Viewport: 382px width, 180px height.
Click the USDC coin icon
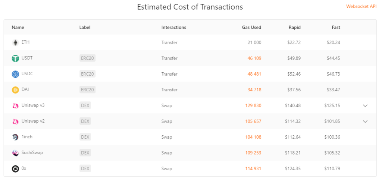coord(15,74)
